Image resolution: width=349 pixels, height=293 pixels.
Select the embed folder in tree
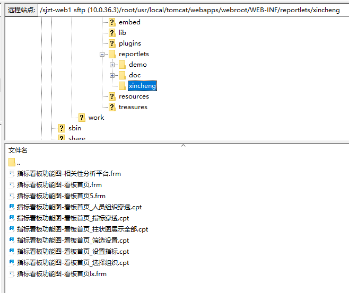click(129, 22)
